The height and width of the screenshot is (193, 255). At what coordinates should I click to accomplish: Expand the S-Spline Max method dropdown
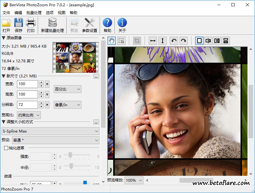pyautogui.click(x=50, y=131)
